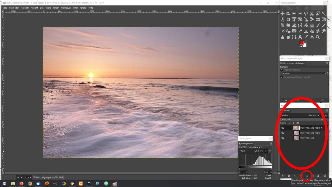Open Chrome from the Windows taskbar
Screen dimensions: 332x187
(x=30, y=183)
